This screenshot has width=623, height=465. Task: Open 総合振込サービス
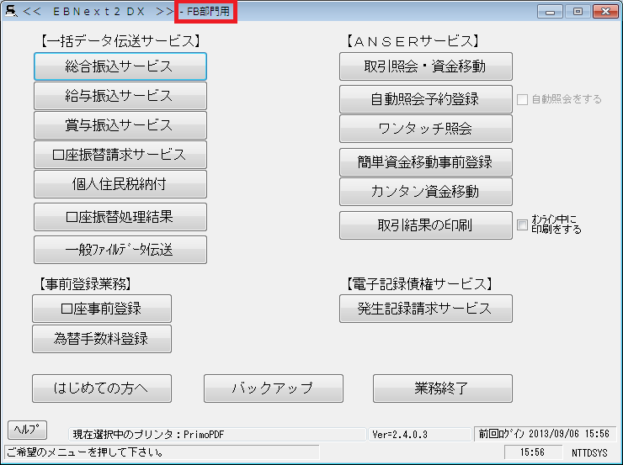[120, 66]
